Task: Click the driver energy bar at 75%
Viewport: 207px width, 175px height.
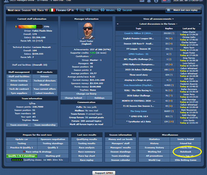Action: coord(30,26)
